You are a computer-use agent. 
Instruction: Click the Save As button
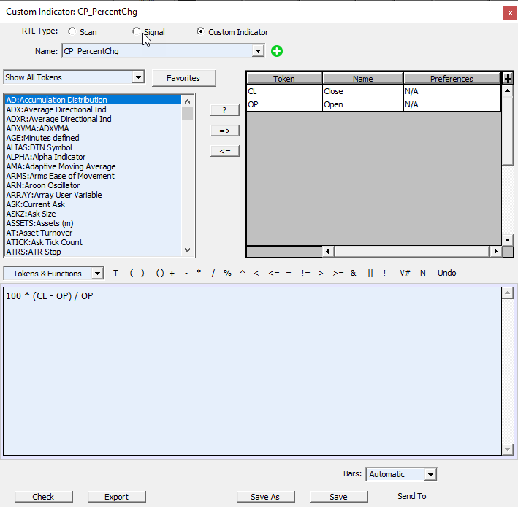tap(264, 497)
